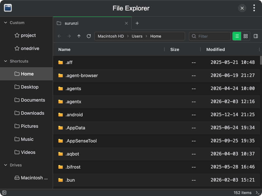
Task: Select the .bun folder
Action: pos(157,180)
